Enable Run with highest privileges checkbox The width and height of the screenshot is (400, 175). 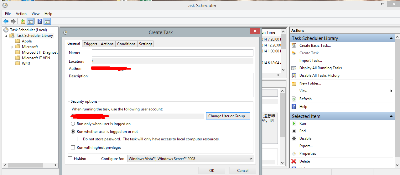tap(73, 148)
